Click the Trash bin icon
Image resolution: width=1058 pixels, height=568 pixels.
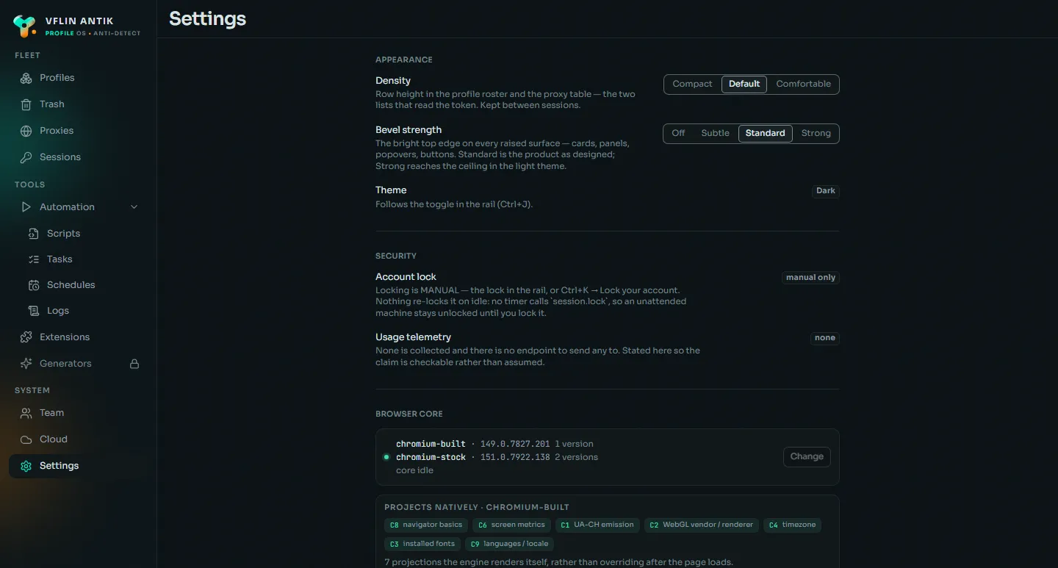click(26, 104)
